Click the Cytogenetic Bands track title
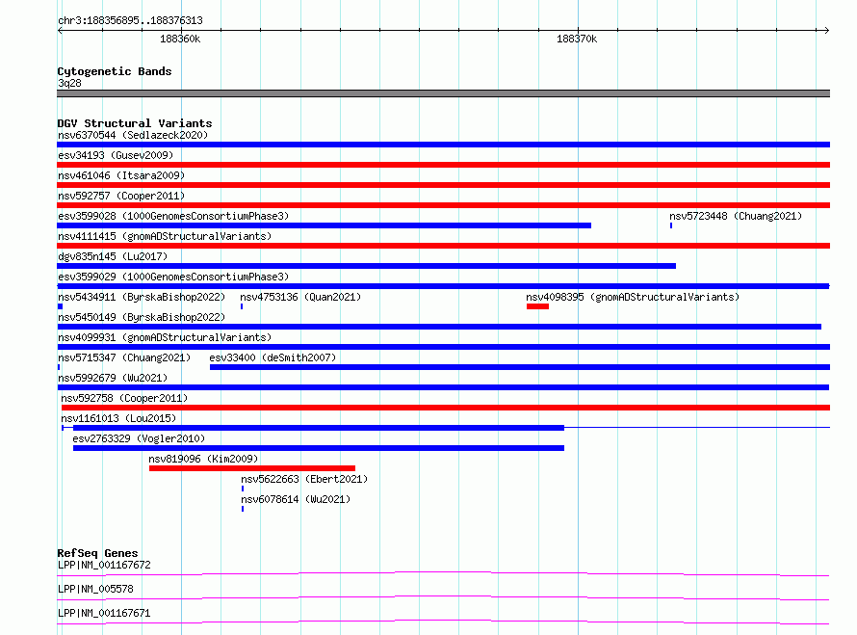Image resolution: width=857 pixels, height=635 pixels. (115, 71)
